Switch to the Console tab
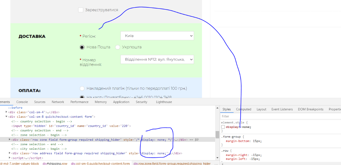Viewport: 341px width, 165px height. click(x=22, y=102)
